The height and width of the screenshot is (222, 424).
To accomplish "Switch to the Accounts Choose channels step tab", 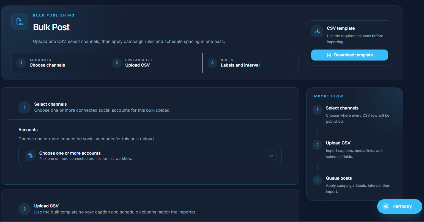I will click(59, 63).
